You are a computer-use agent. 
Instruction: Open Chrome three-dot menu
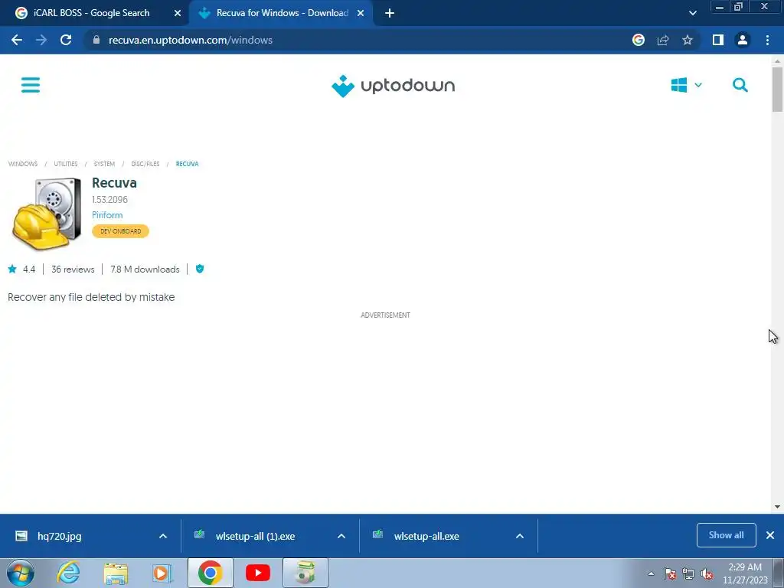[767, 40]
